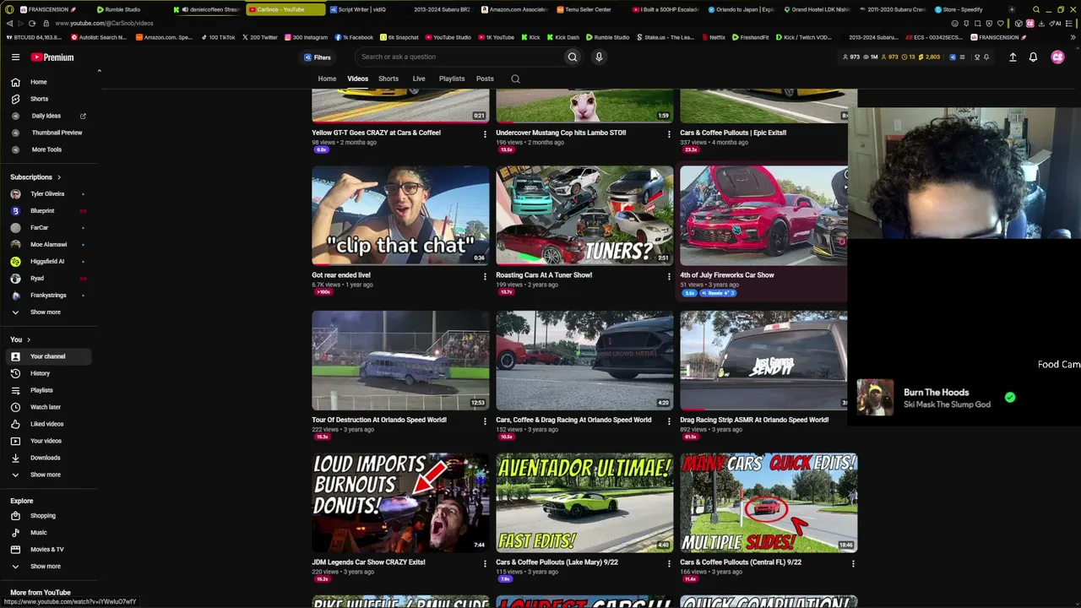The width and height of the screenshot is (1081, 608).
Task: Open vidIQ Daily Ideas
Action: (47, 116)
